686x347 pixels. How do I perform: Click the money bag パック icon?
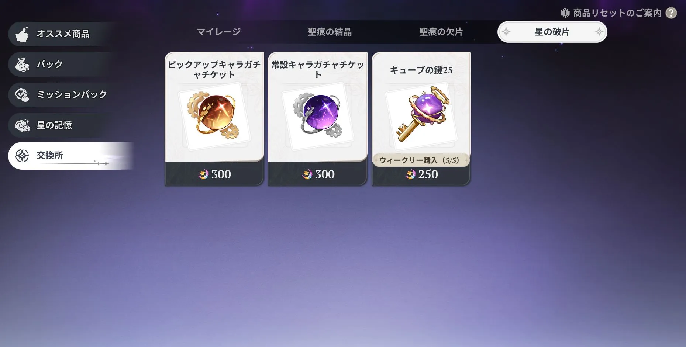(x=22, y=65)
